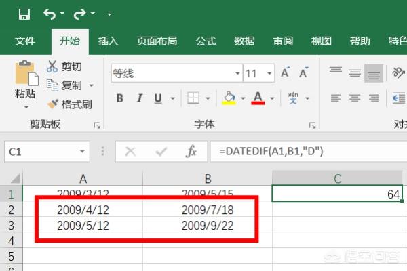Click the Insert Function fx icon
Screen dimensions: 407x271
coord(191,152)
